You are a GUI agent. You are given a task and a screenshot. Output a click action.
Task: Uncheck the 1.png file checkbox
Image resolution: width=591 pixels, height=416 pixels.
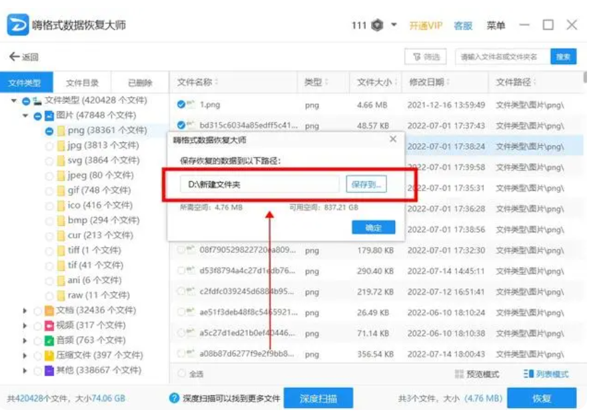pyautogui.click(x=181, y=104)
